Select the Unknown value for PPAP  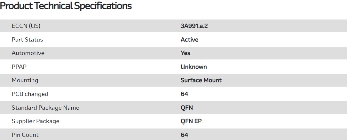tap(194, 67)
